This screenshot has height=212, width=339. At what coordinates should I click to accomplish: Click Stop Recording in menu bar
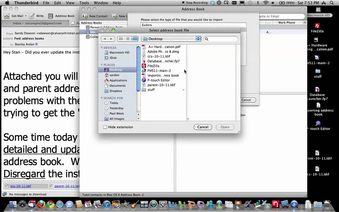[195, 3]
